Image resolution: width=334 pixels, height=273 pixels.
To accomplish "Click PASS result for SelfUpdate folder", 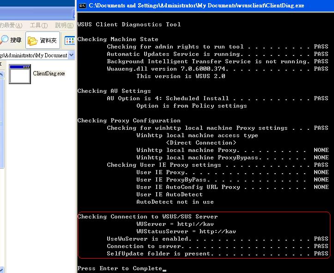I will click(x=321, y=254).
